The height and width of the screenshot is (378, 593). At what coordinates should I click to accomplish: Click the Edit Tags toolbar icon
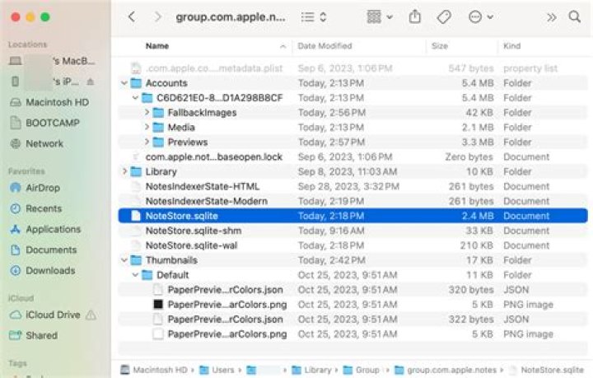pyautogui.click(x=444, y=17)
